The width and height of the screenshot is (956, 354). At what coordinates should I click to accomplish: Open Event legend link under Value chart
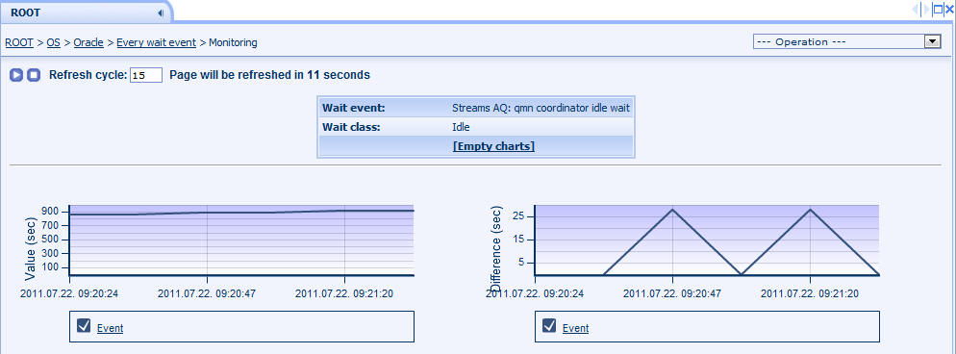point(110,328)
